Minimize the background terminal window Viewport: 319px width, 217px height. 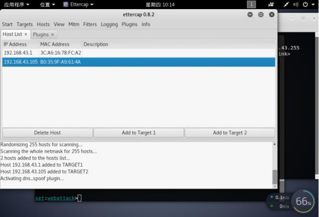pos(292,18)
